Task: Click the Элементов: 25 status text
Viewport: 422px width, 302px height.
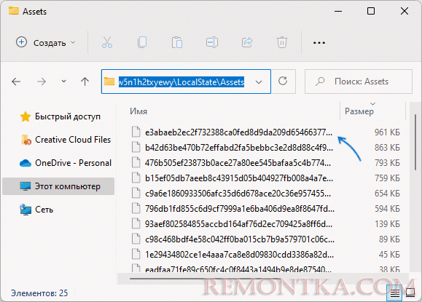Action: pyautogui.click(x=39, y=293)
